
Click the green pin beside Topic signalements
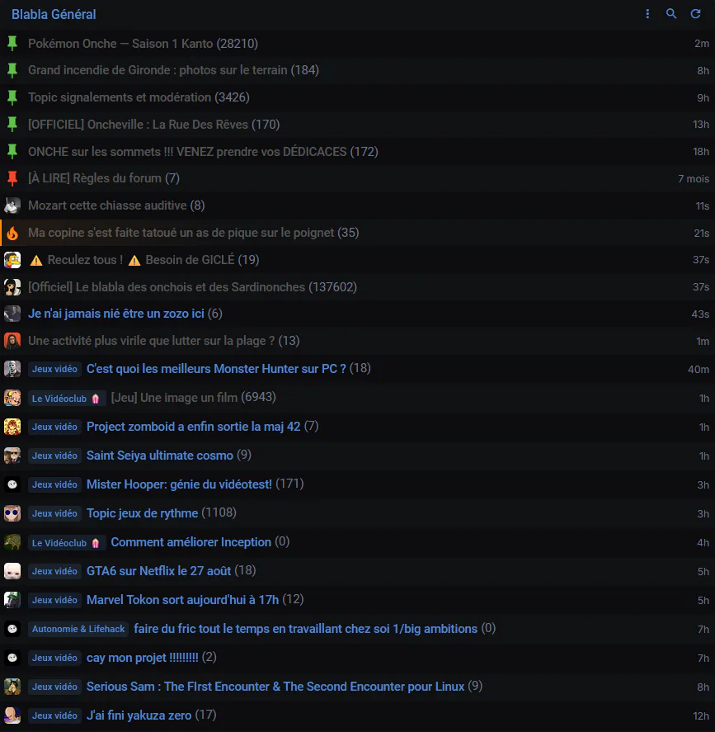12,97
